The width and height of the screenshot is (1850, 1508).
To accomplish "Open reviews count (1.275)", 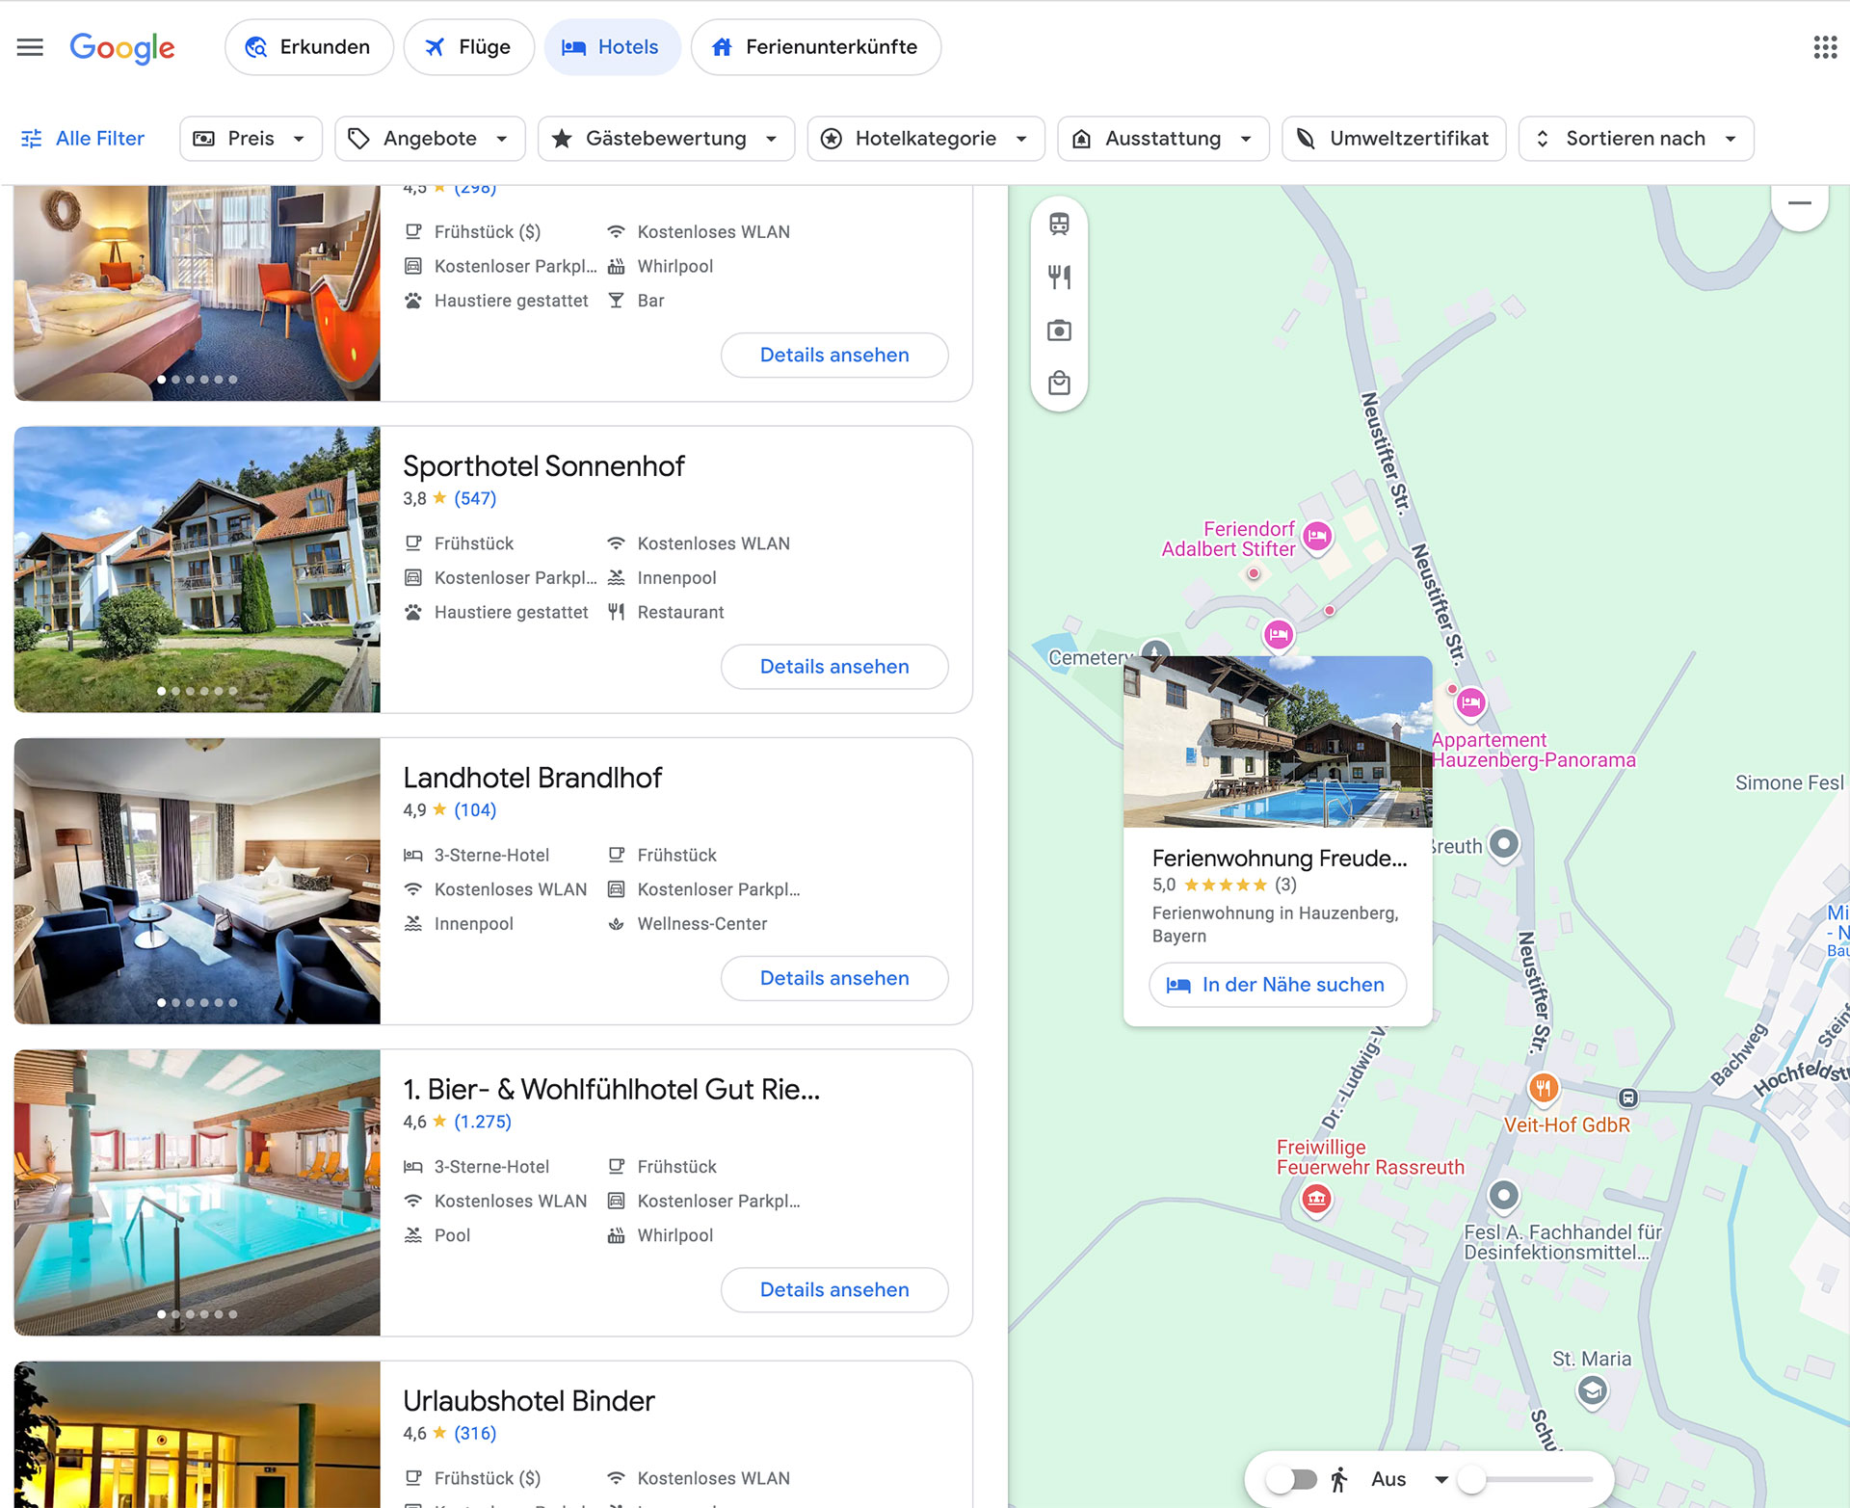I will [483, 1122].
